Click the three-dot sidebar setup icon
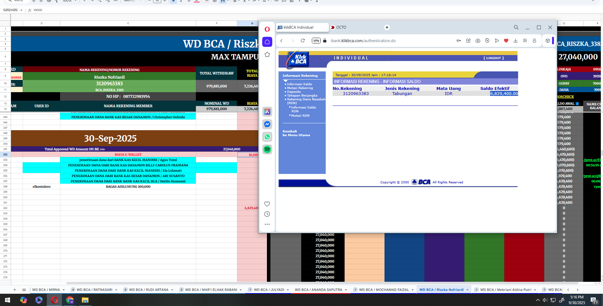This screenshot has width=603, height=306. pyautogui.click(x=267, y=224)
